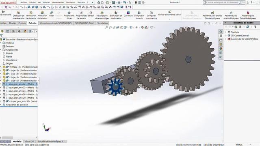Launch Asistente para DriveWorksXpress
Viewport: 260px width, 146px height.
[248, 15]
